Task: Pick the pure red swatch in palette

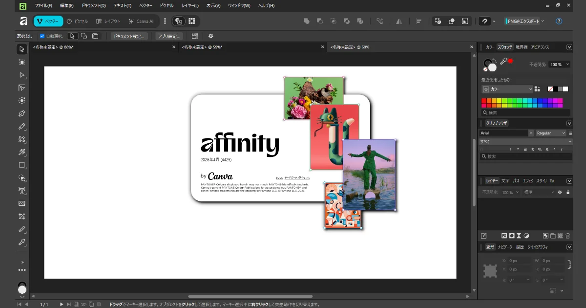Action: point(484,100)
